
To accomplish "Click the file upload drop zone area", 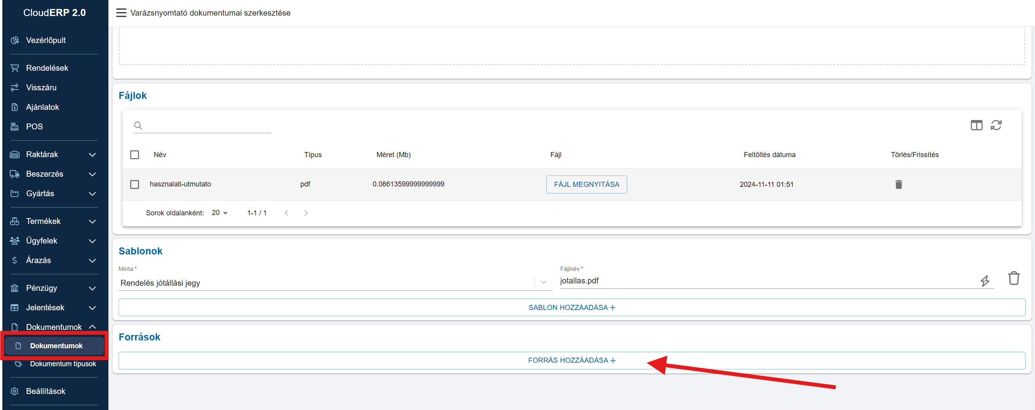I will tap(571, 46).
